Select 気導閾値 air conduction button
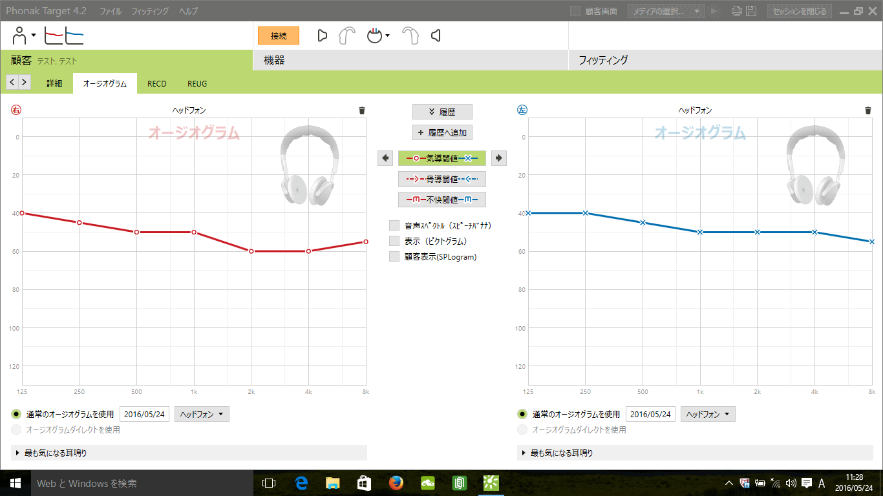 [x=442, y=158]
